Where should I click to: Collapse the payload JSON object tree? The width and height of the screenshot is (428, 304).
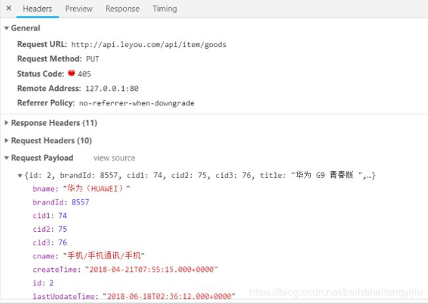[x=20, y=176]
